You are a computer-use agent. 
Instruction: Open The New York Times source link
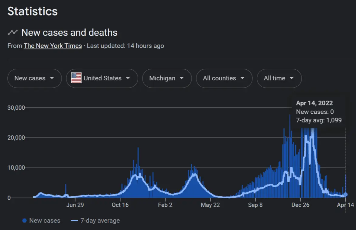coord(53,46)
